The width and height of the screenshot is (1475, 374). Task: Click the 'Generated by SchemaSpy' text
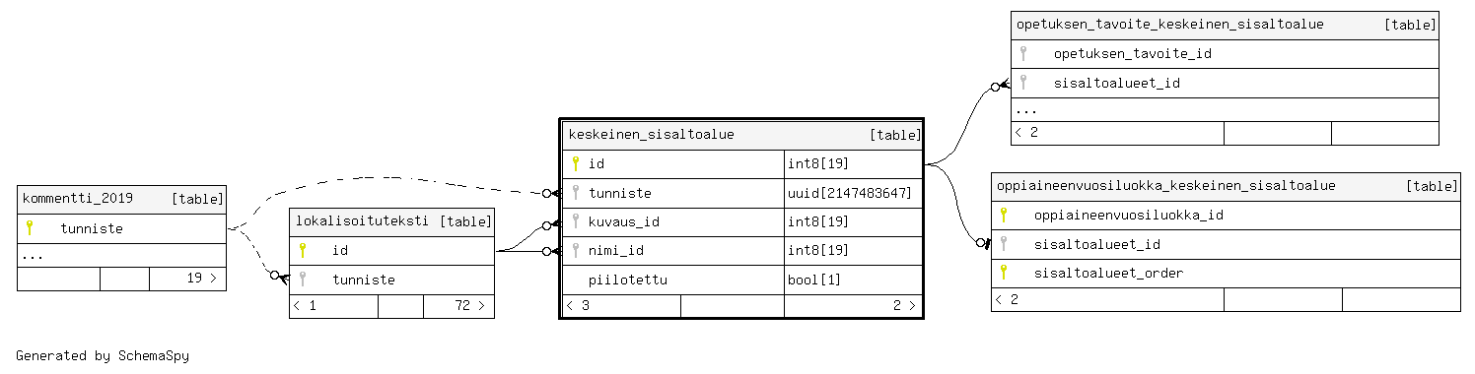[x=103, y=356]
